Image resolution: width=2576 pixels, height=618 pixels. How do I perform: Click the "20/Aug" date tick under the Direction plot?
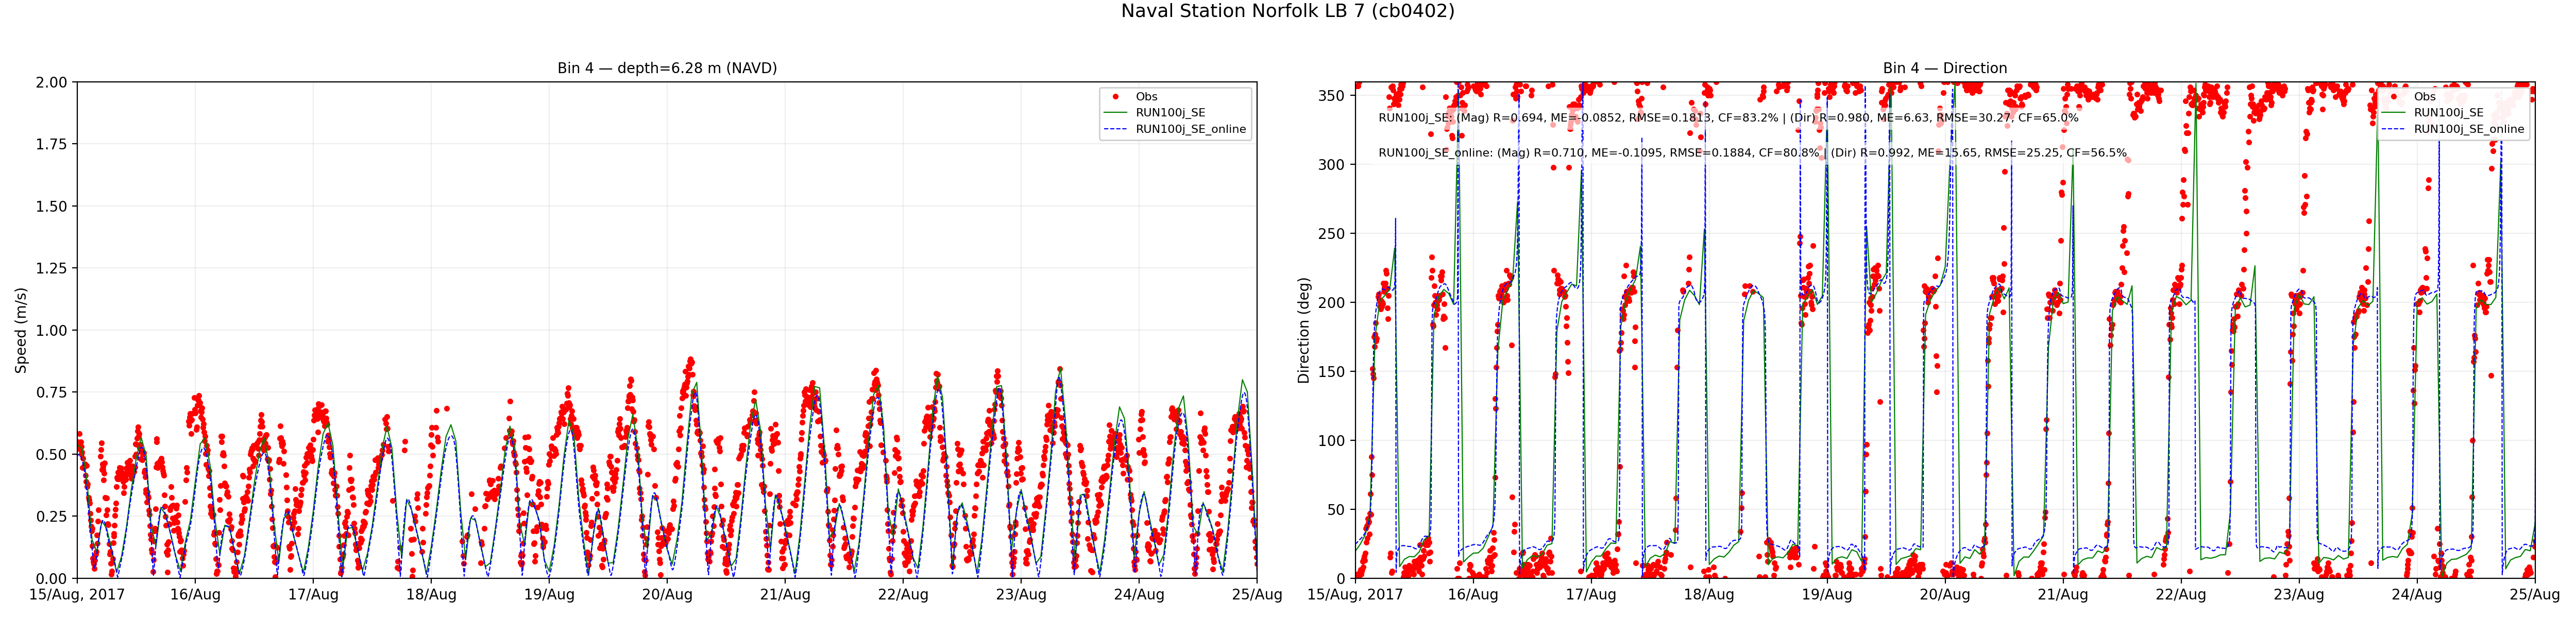1945,595
